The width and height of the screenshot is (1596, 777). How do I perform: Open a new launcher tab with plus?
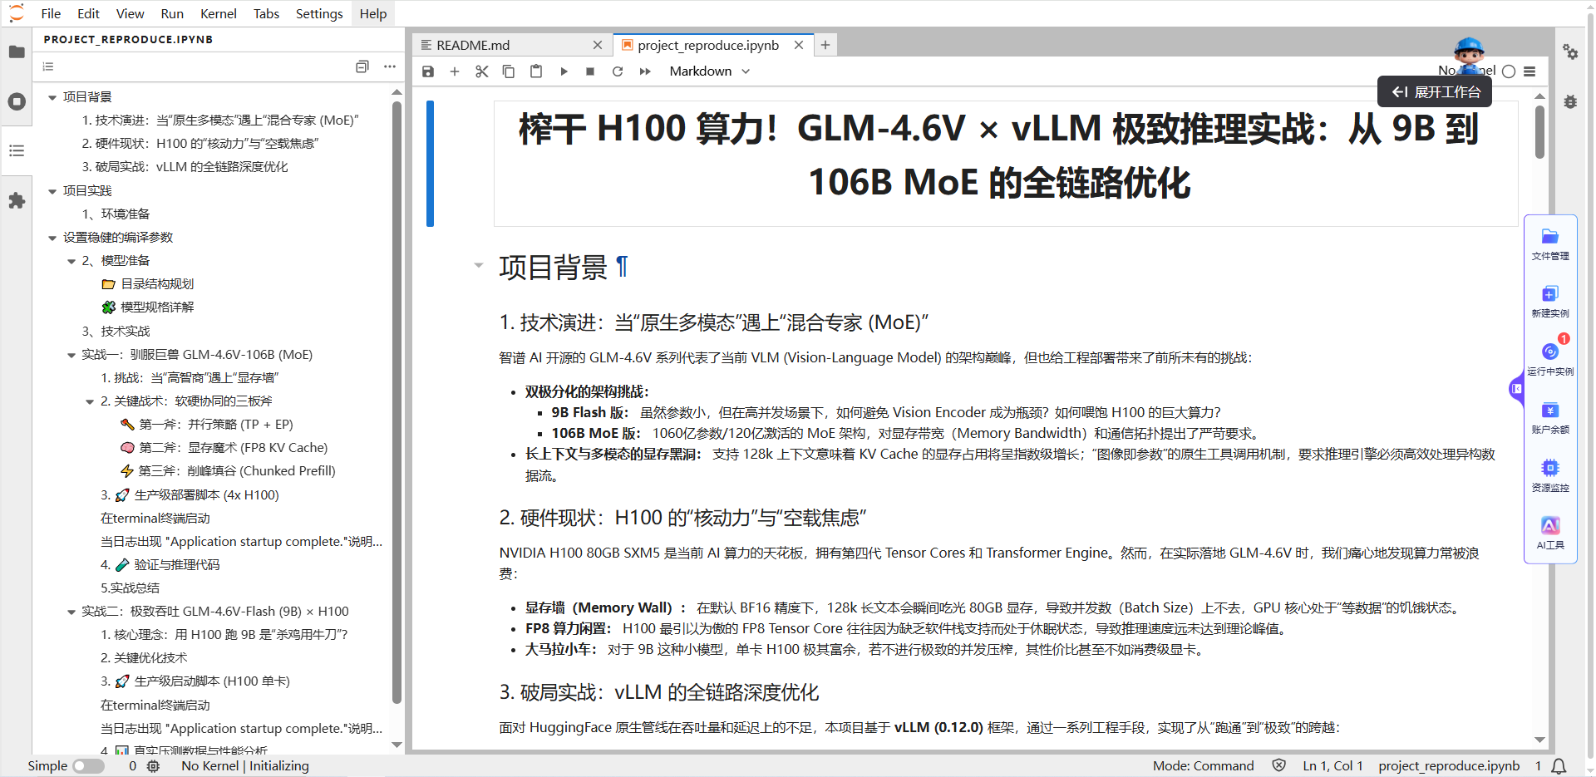825,45
